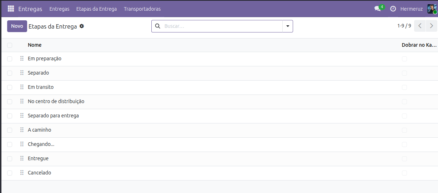438x193 pixels.
Task: Grab the drag handle for Em preparação
Action: pos(22,59)
